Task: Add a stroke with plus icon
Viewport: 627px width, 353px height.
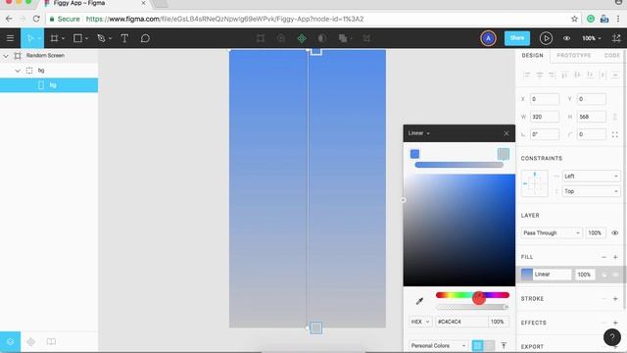Action: click(615, 298)
